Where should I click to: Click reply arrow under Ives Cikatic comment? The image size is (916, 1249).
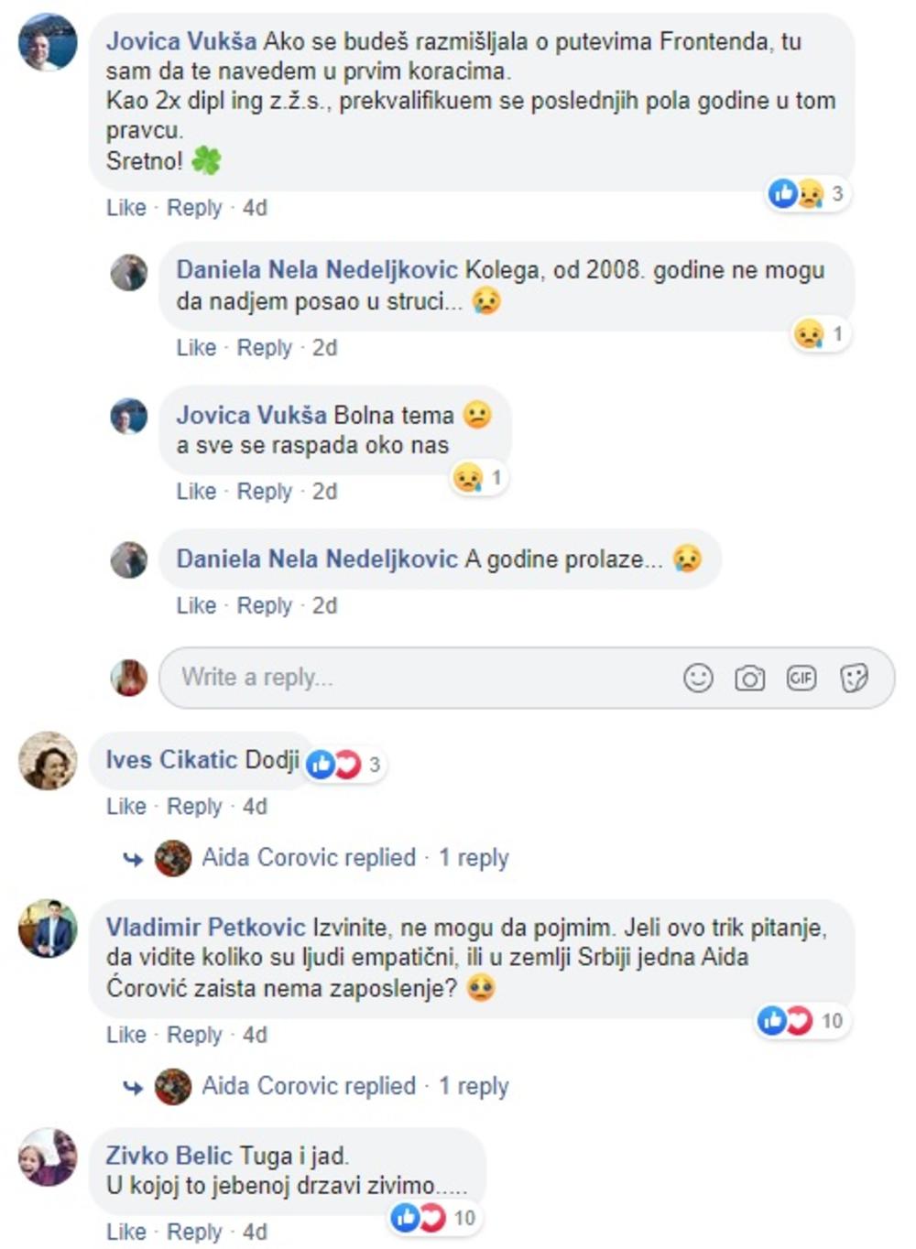pyautogui.click(x=134, y=859)
